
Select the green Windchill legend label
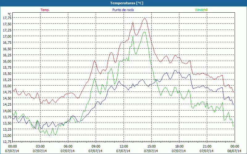click(x=201, y=10)
